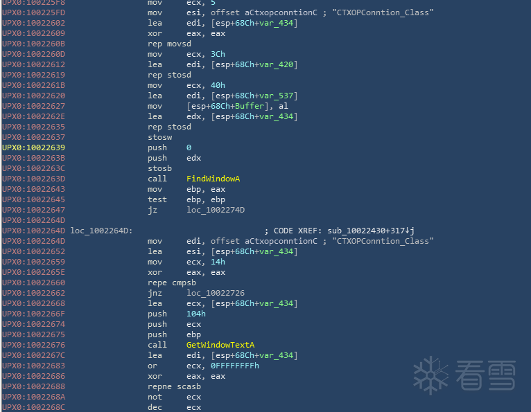Click the rep stosd at address 10022635
This screenshot has height=412, width=531.
(169, 127)
